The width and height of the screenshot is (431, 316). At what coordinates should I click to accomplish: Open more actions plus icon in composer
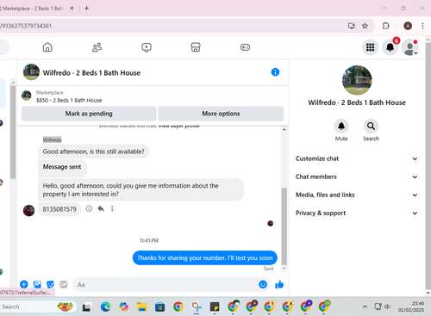24,284
